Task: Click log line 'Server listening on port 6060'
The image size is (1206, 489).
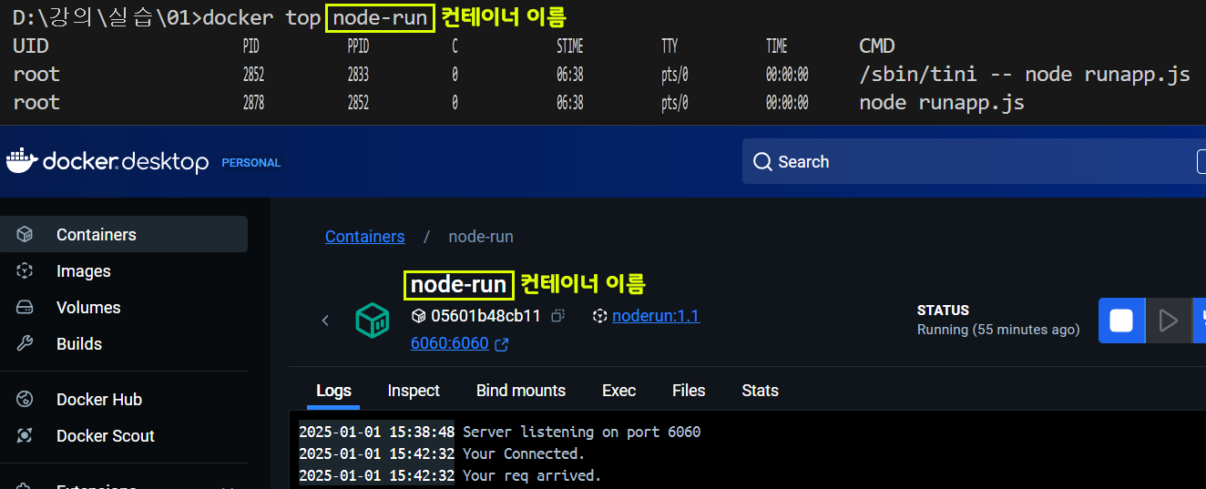Action: click(582, 432)
